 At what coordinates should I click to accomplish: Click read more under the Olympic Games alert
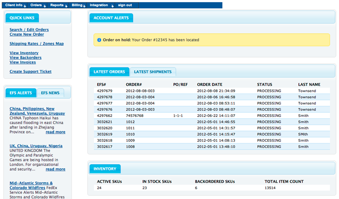(55, 169)
